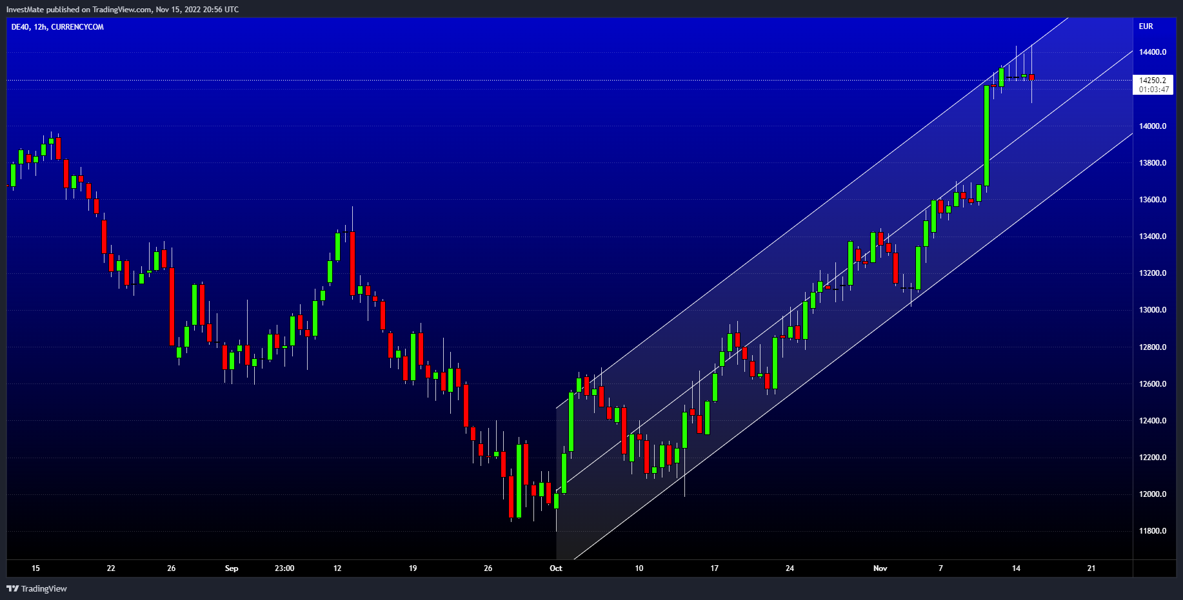This screenshot has height=600, width=1183.
Task: Click the 17 date label on time axis
Action: (714, 568)
